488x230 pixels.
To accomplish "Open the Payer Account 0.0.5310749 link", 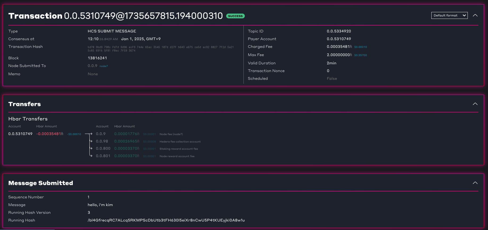I will click(339, 39).
